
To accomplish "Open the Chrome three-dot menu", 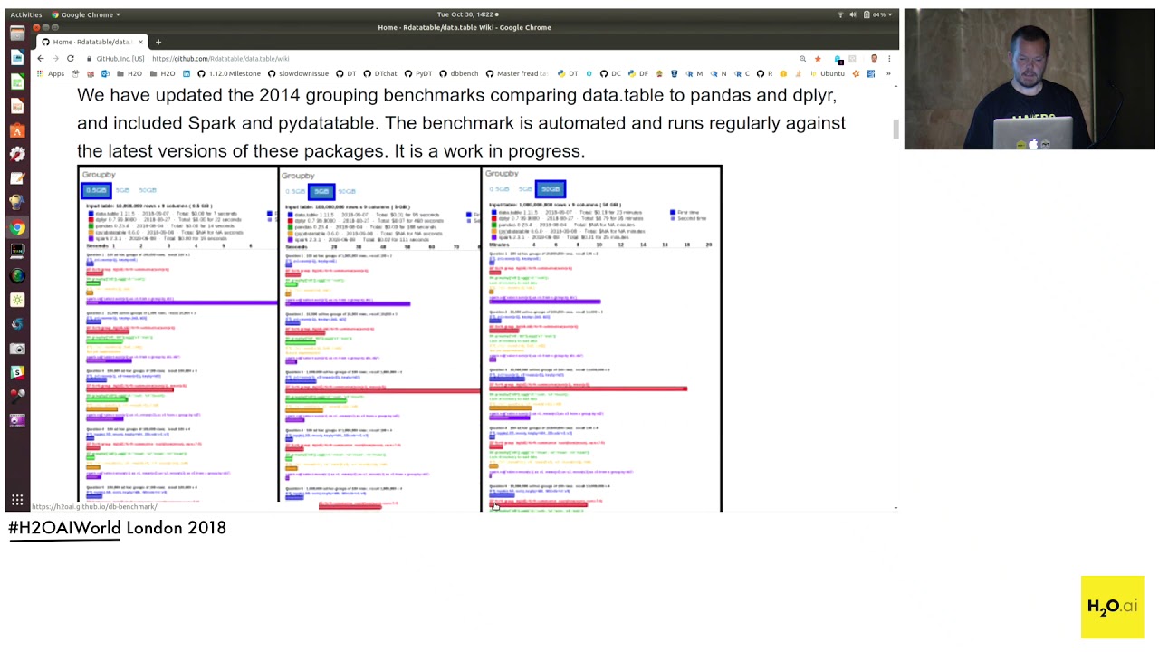I will pyautogui.click(x=888, y=59).
